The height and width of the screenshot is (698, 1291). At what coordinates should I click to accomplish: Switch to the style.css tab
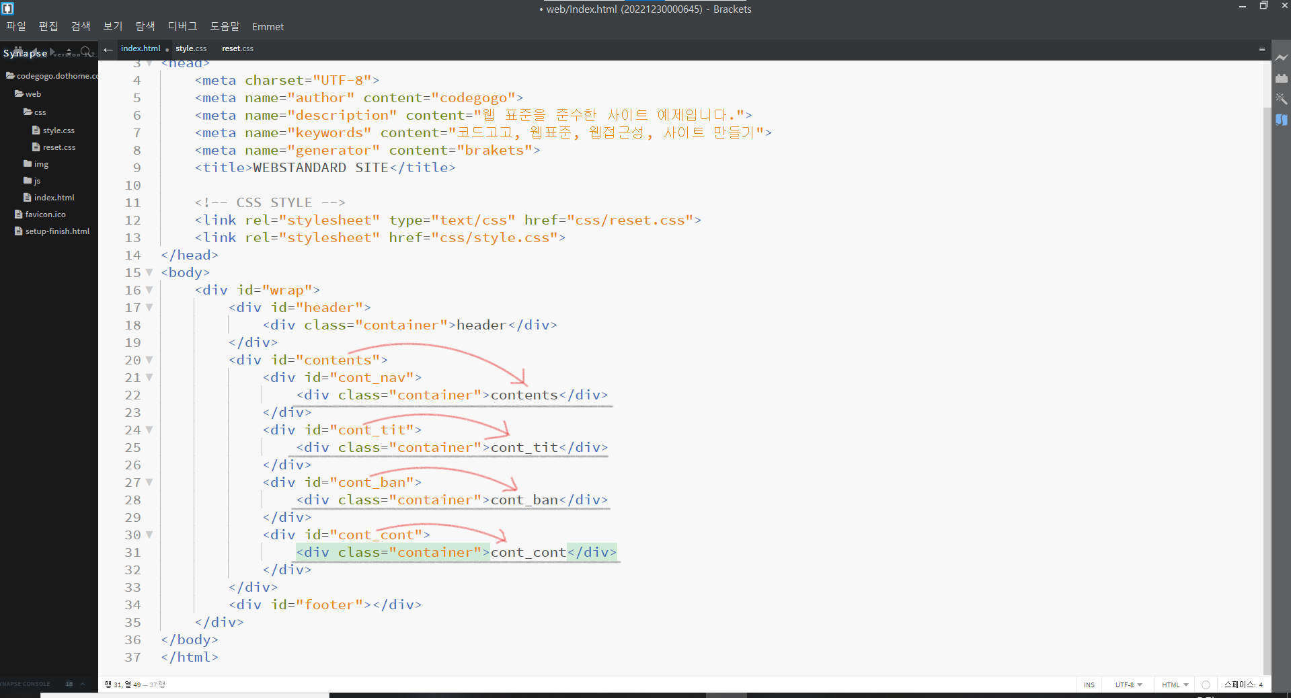[191, 48]
